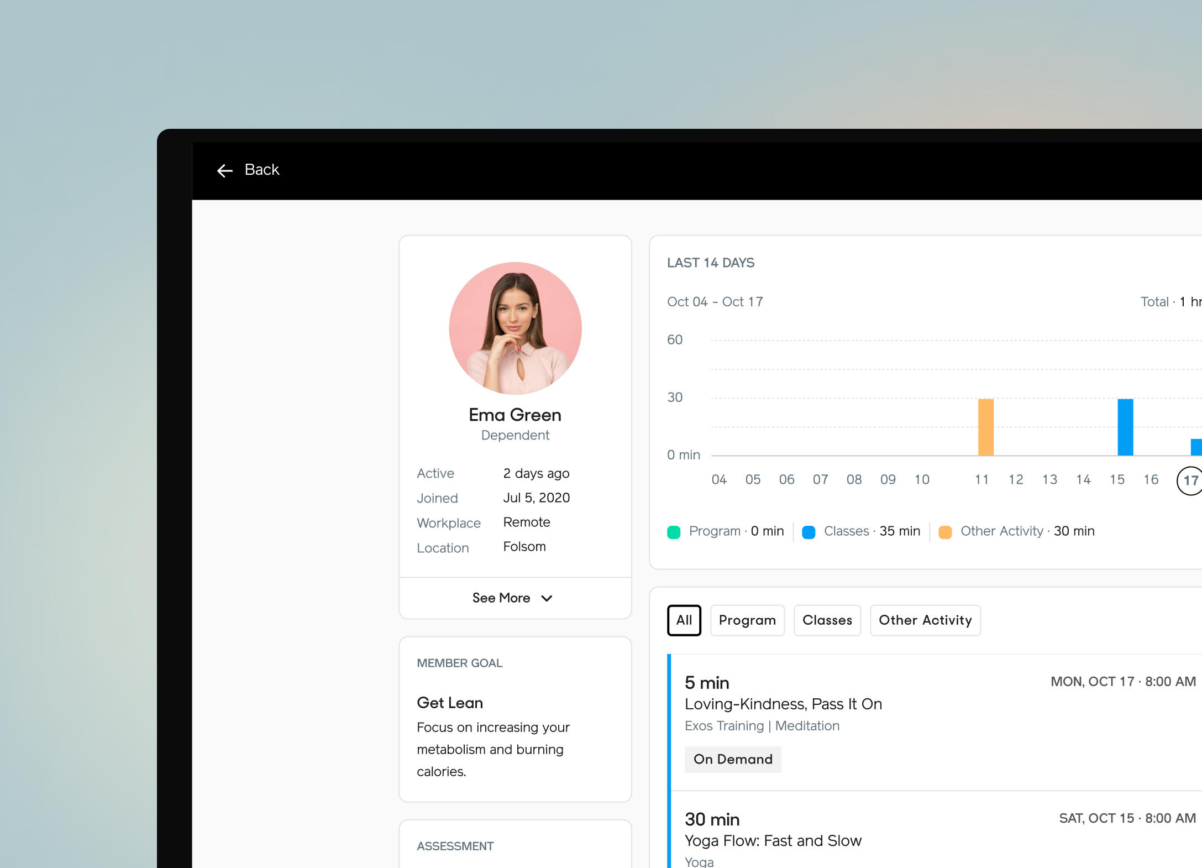Click the Oct 04 - Oct 17 date range

(x=715, y=302)
